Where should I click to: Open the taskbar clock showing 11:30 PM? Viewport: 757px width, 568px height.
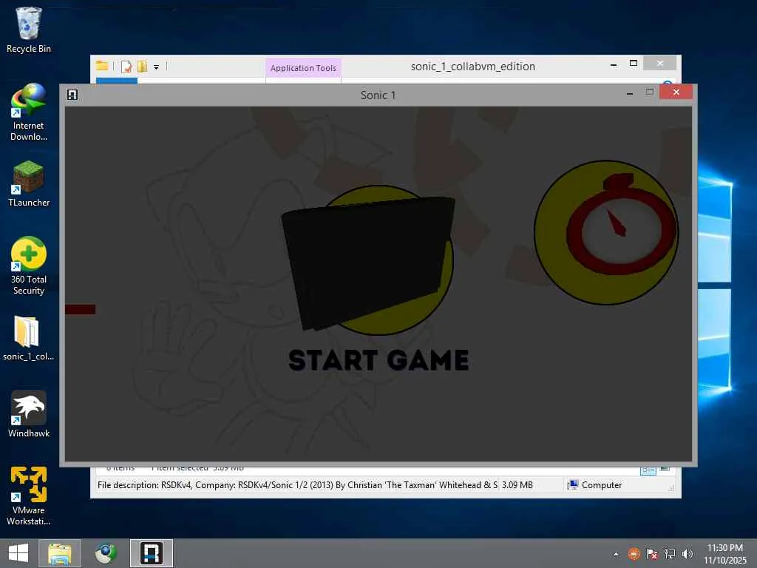724,553
